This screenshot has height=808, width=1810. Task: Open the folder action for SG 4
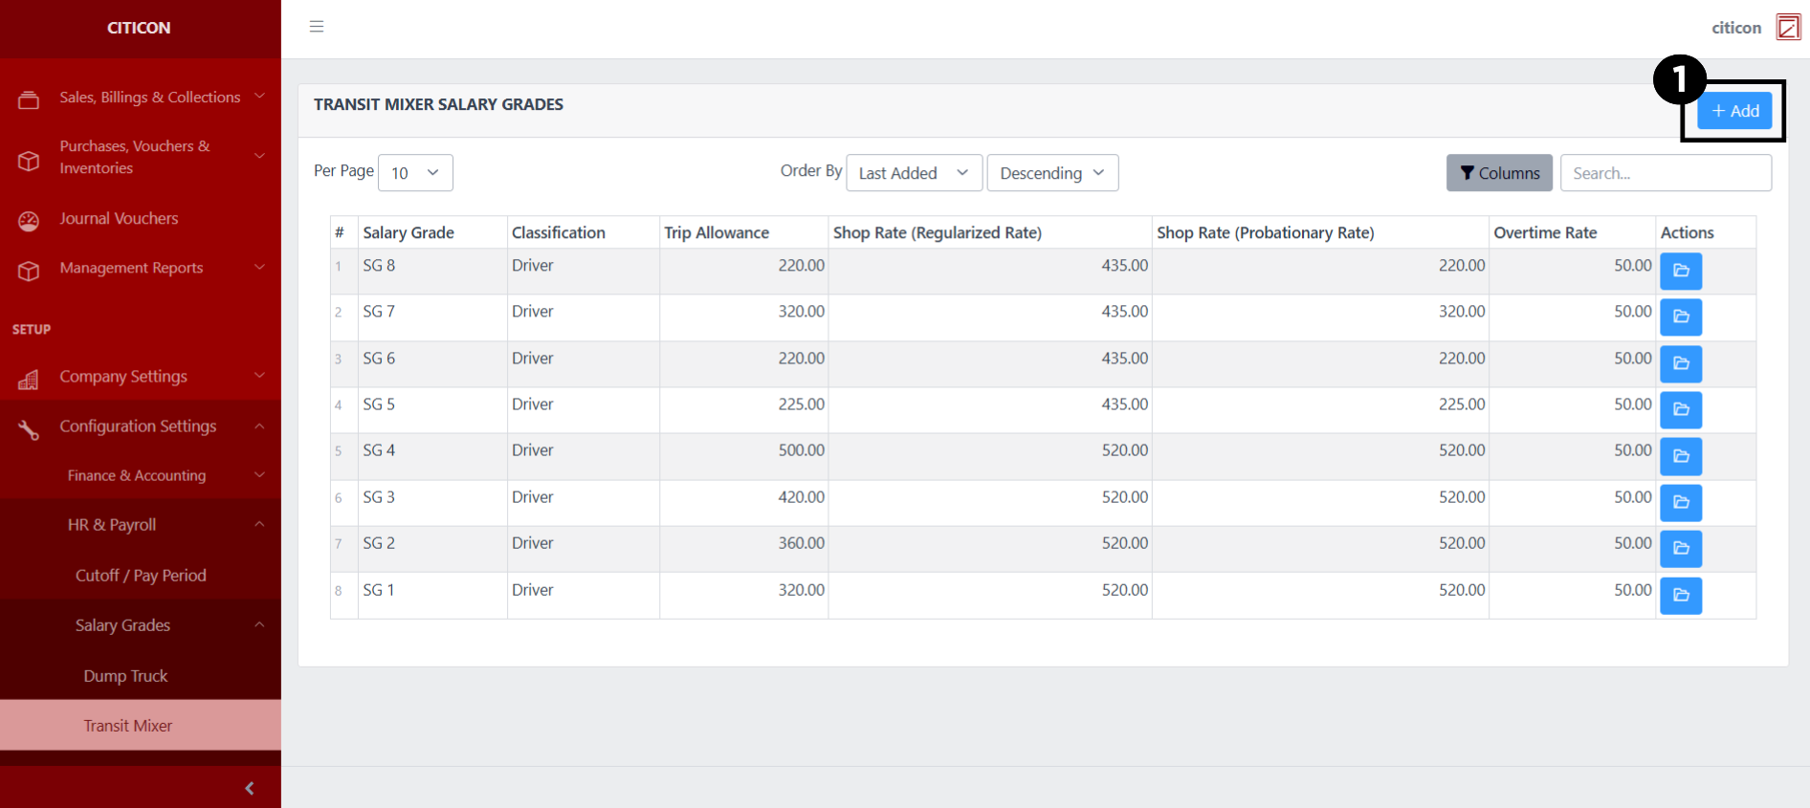point(1681,456)
